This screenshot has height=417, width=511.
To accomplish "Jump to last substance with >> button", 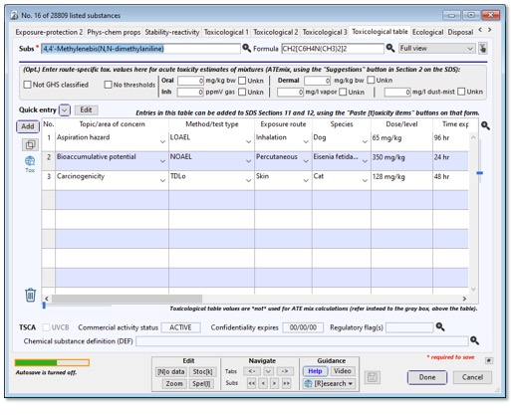I will point(286,383).
